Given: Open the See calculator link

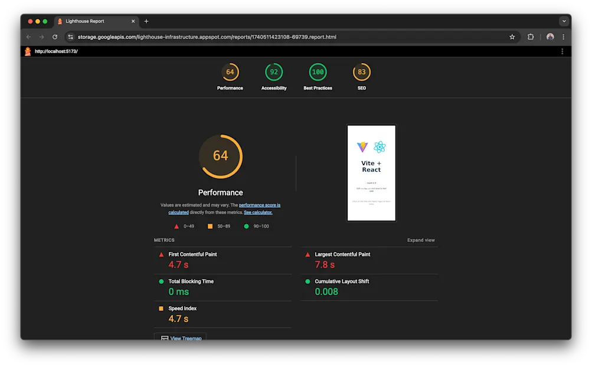Looking at the screenshot, I should click(258, 212).
